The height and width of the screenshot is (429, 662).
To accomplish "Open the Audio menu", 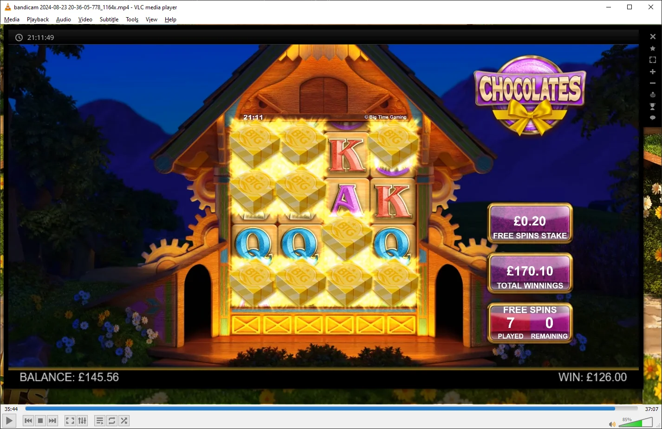I will coord(64,19).
